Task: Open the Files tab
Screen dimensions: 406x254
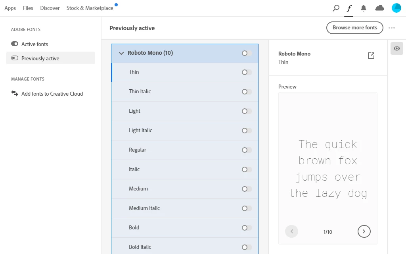Action: 28,8
